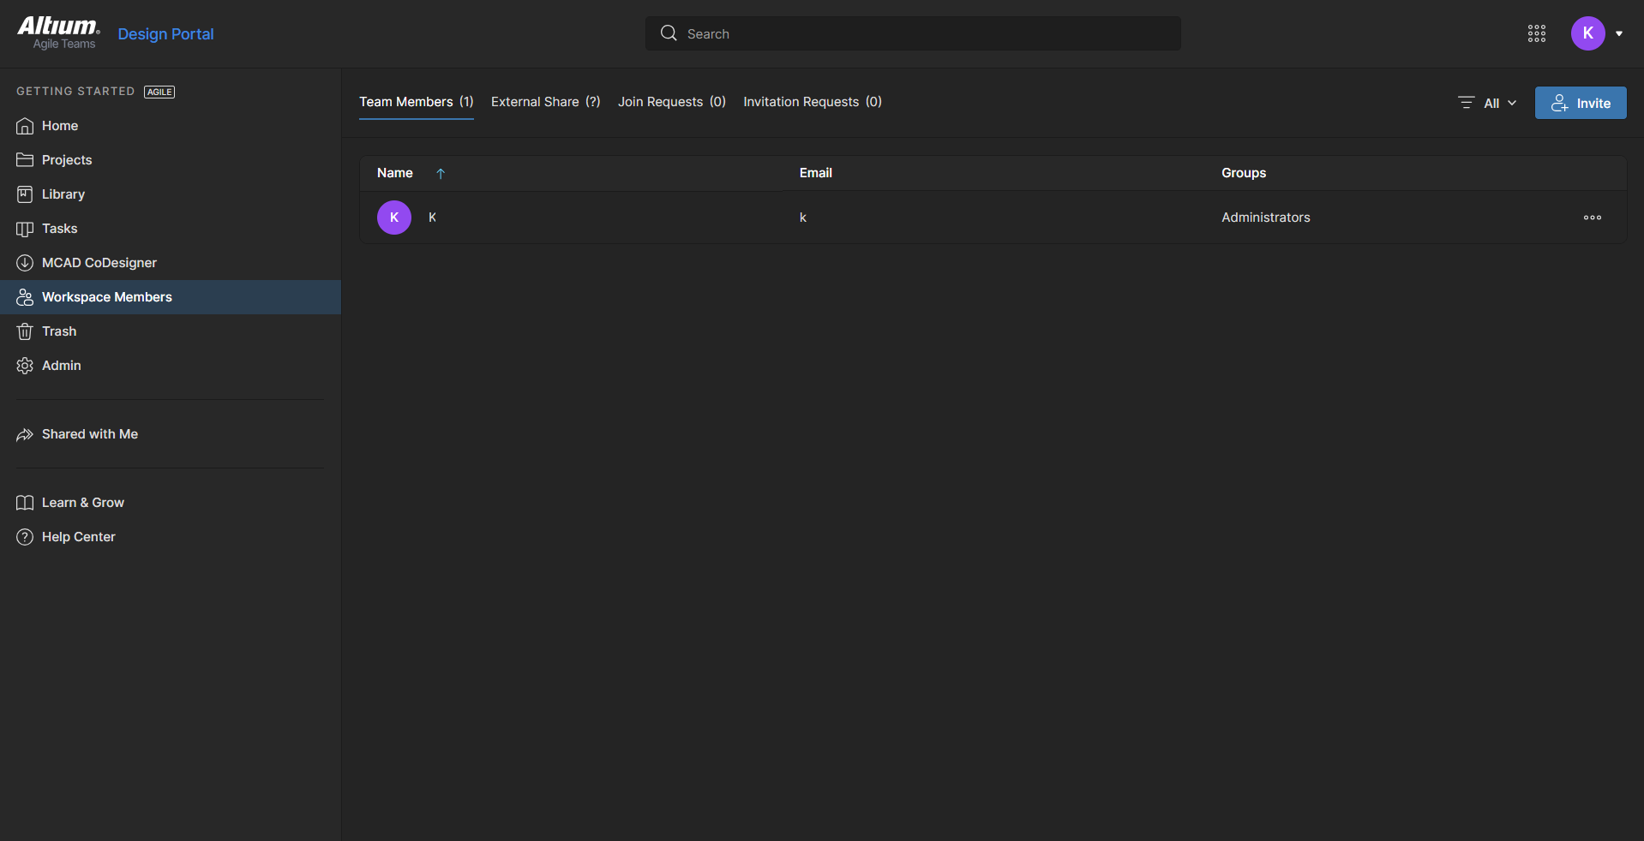Screen dimensions: 1644x841
Task: Click the search magnifier icon
Action: (669, 33)
